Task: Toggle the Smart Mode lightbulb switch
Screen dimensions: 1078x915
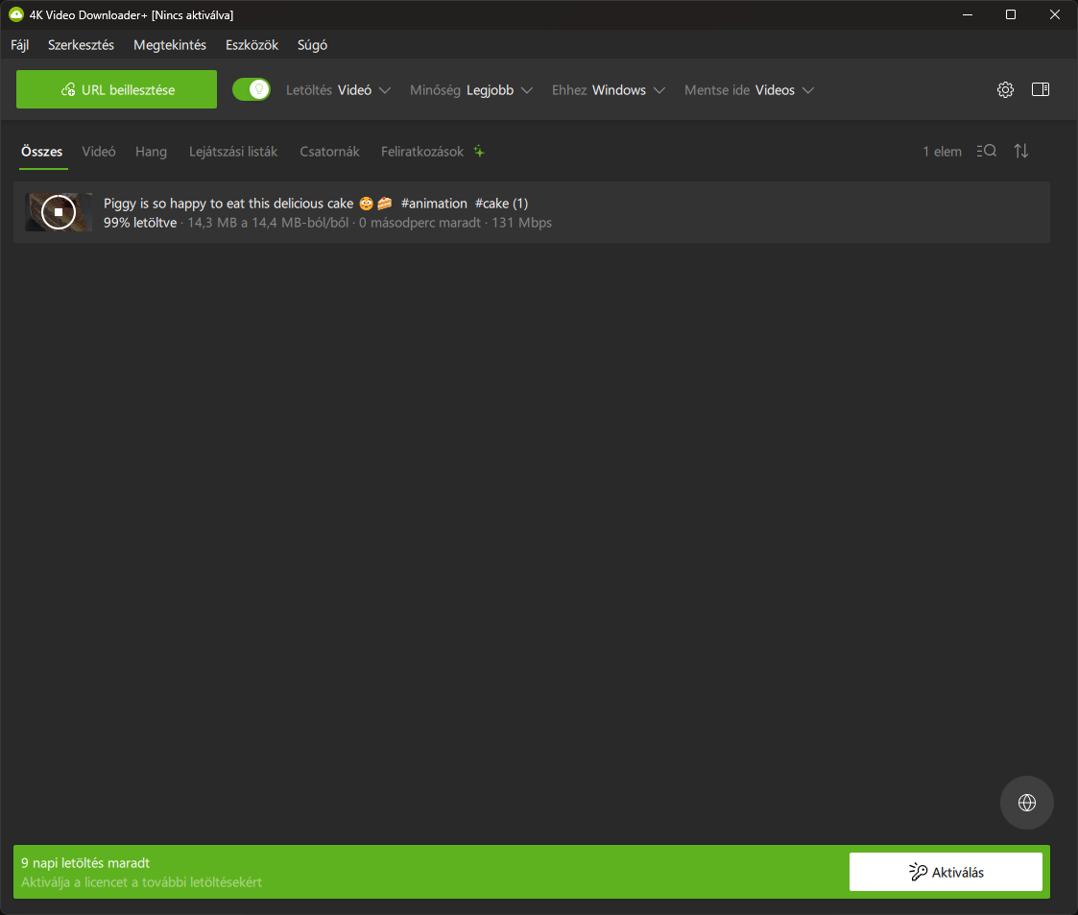Action: (x=251, y=89)
